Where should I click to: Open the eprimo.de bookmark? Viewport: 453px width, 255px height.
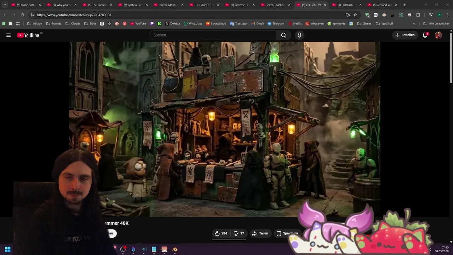337,24
